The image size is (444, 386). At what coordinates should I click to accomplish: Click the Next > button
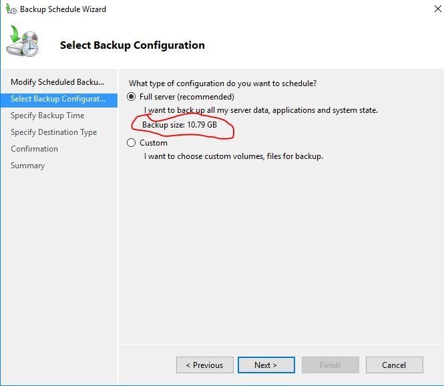click(266, 365)
